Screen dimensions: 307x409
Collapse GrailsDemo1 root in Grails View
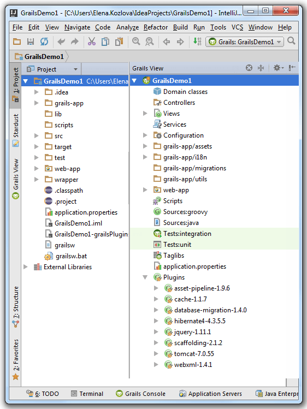coord(134,81)
